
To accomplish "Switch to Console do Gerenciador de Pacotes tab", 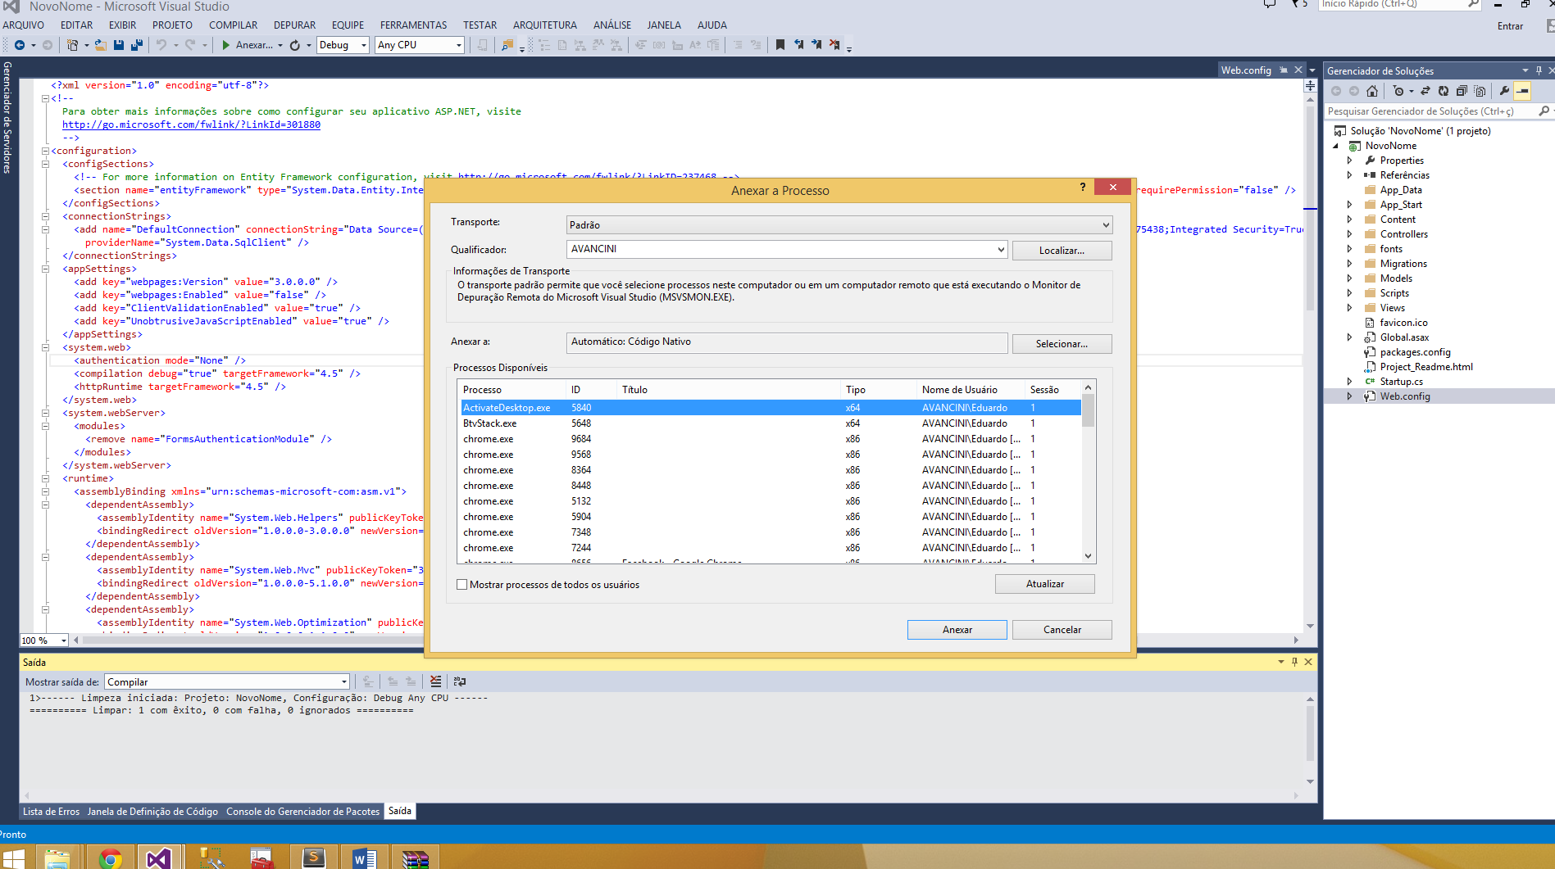I will click(x=302, y=812).
